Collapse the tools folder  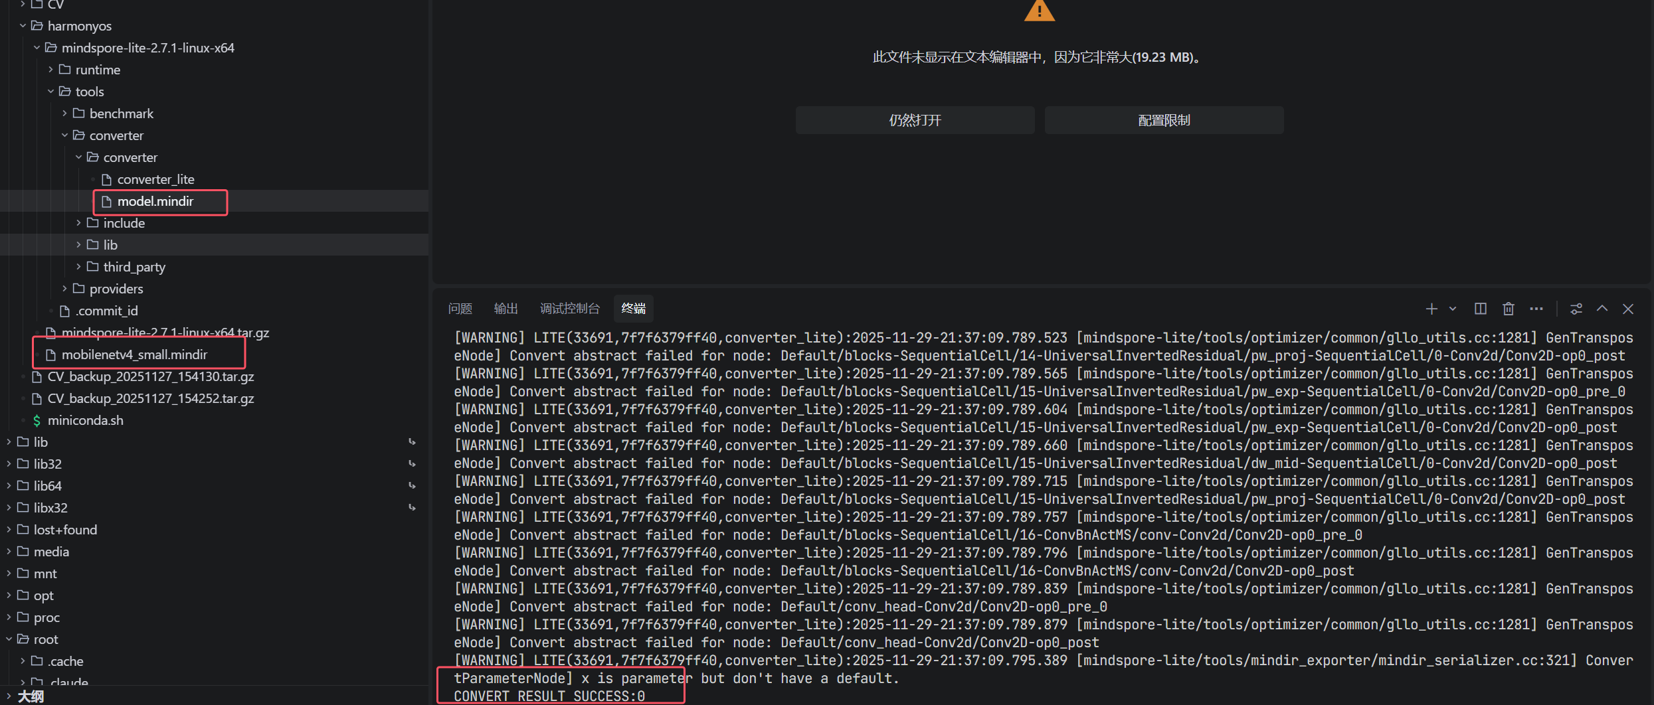[50, 92]
